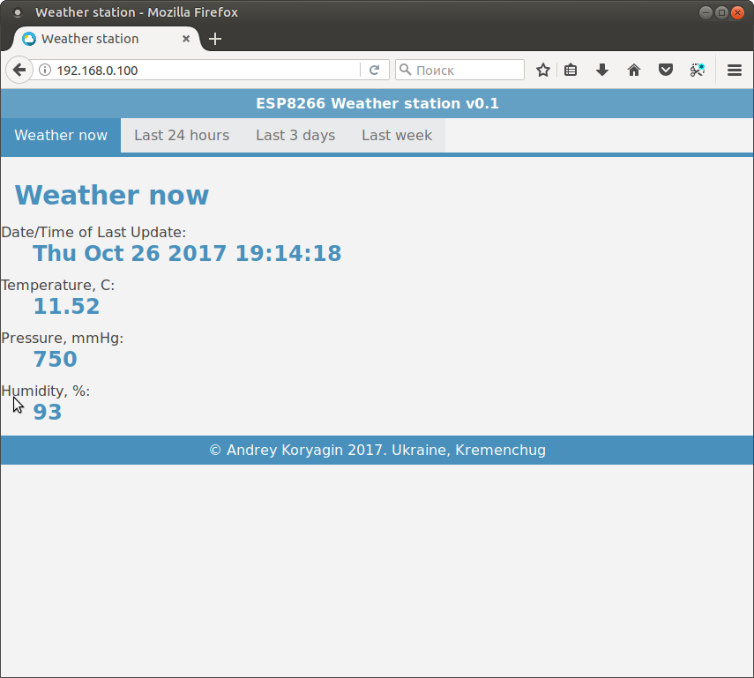Open a new tab with plus button

215,39
